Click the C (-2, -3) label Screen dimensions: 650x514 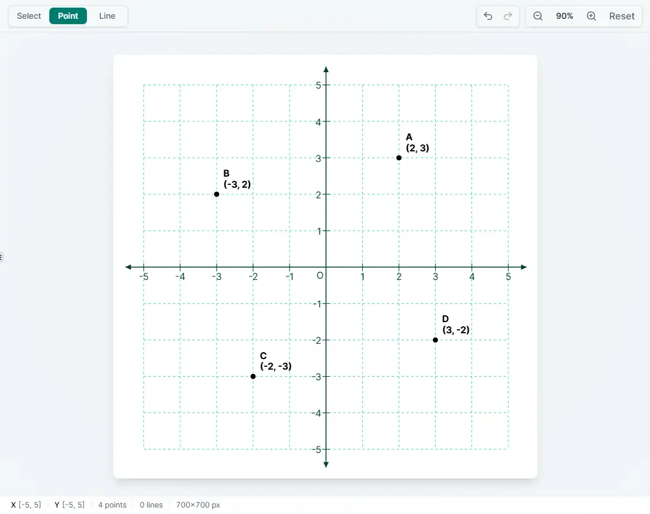[275, 361]
